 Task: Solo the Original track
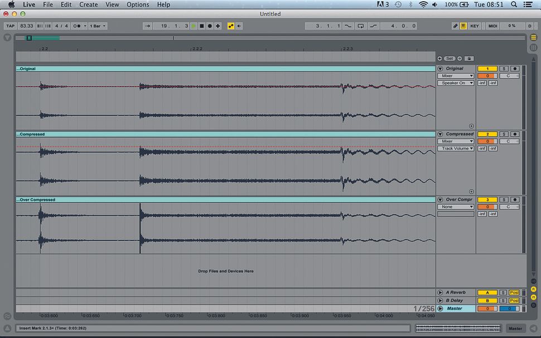click(504, 68)
